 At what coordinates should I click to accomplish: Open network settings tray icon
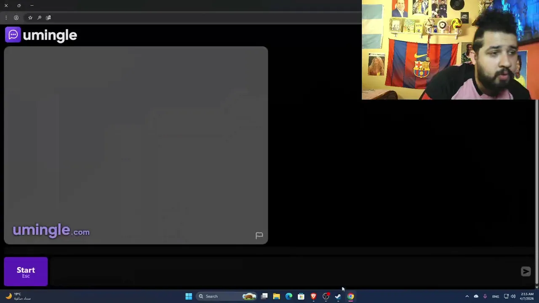(506, 296)
